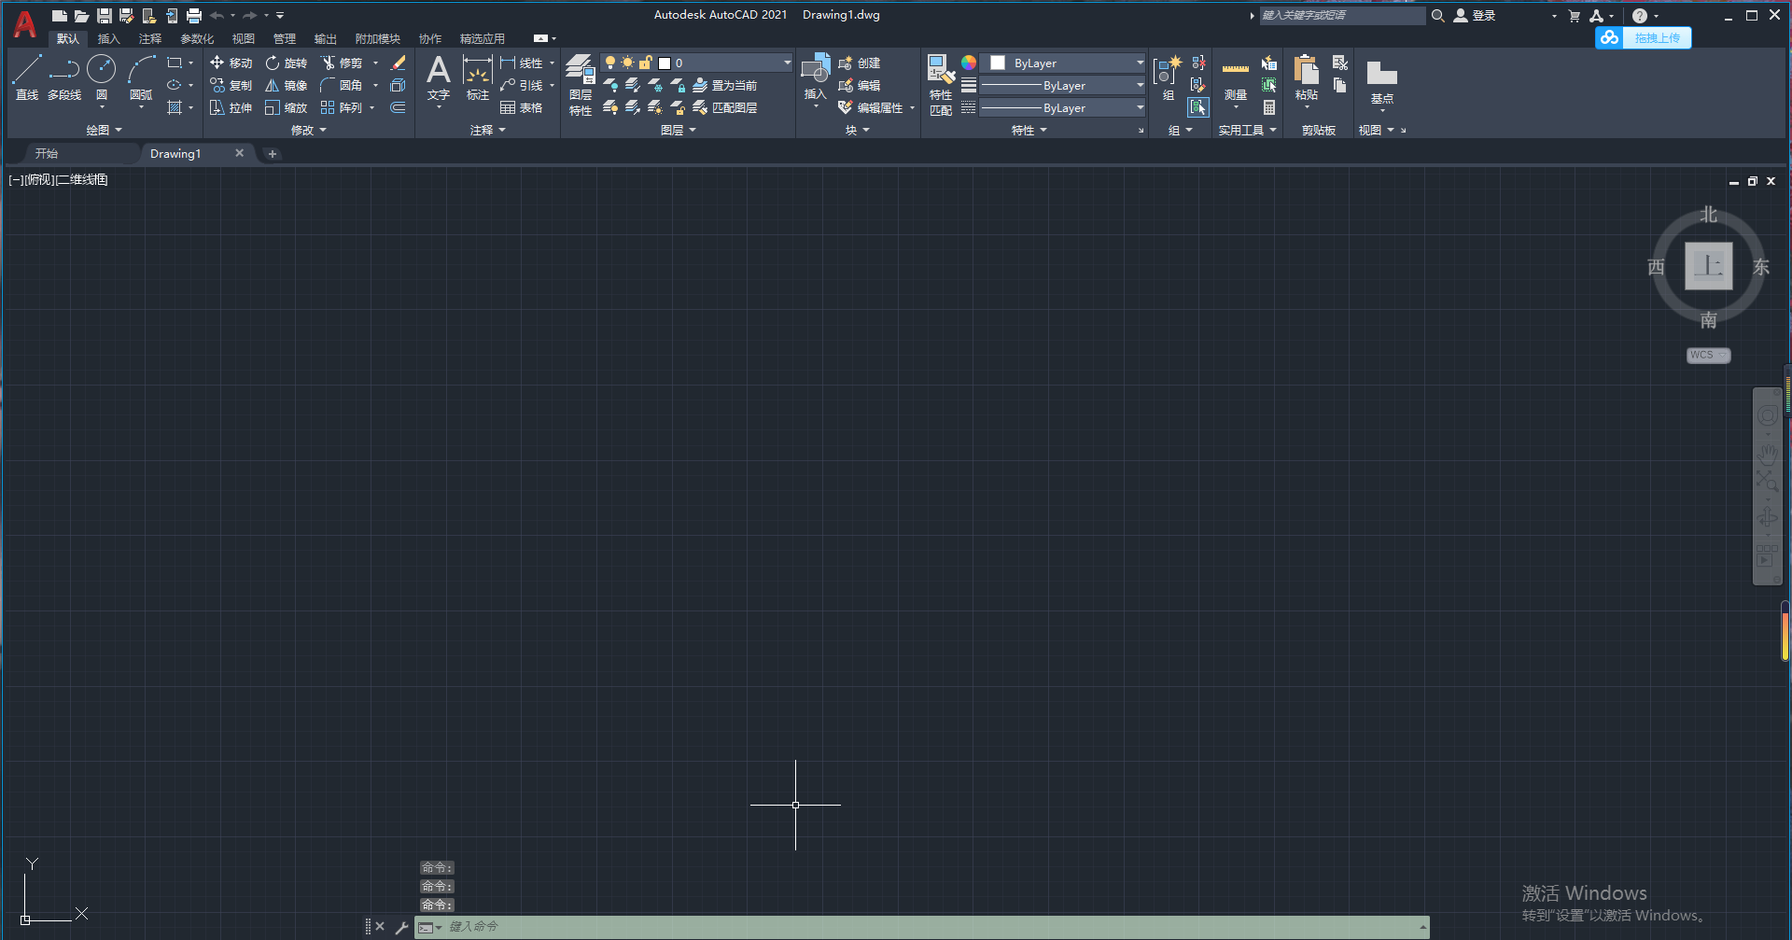Image resolution: width=1792 pixels, height=940 pixels.
Task: Select the 直线 (Line) drawing tool
Action: pyautogui.click(x=27, y=70)
